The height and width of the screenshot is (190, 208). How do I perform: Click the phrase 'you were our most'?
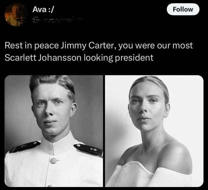click(x=155, y=45)
